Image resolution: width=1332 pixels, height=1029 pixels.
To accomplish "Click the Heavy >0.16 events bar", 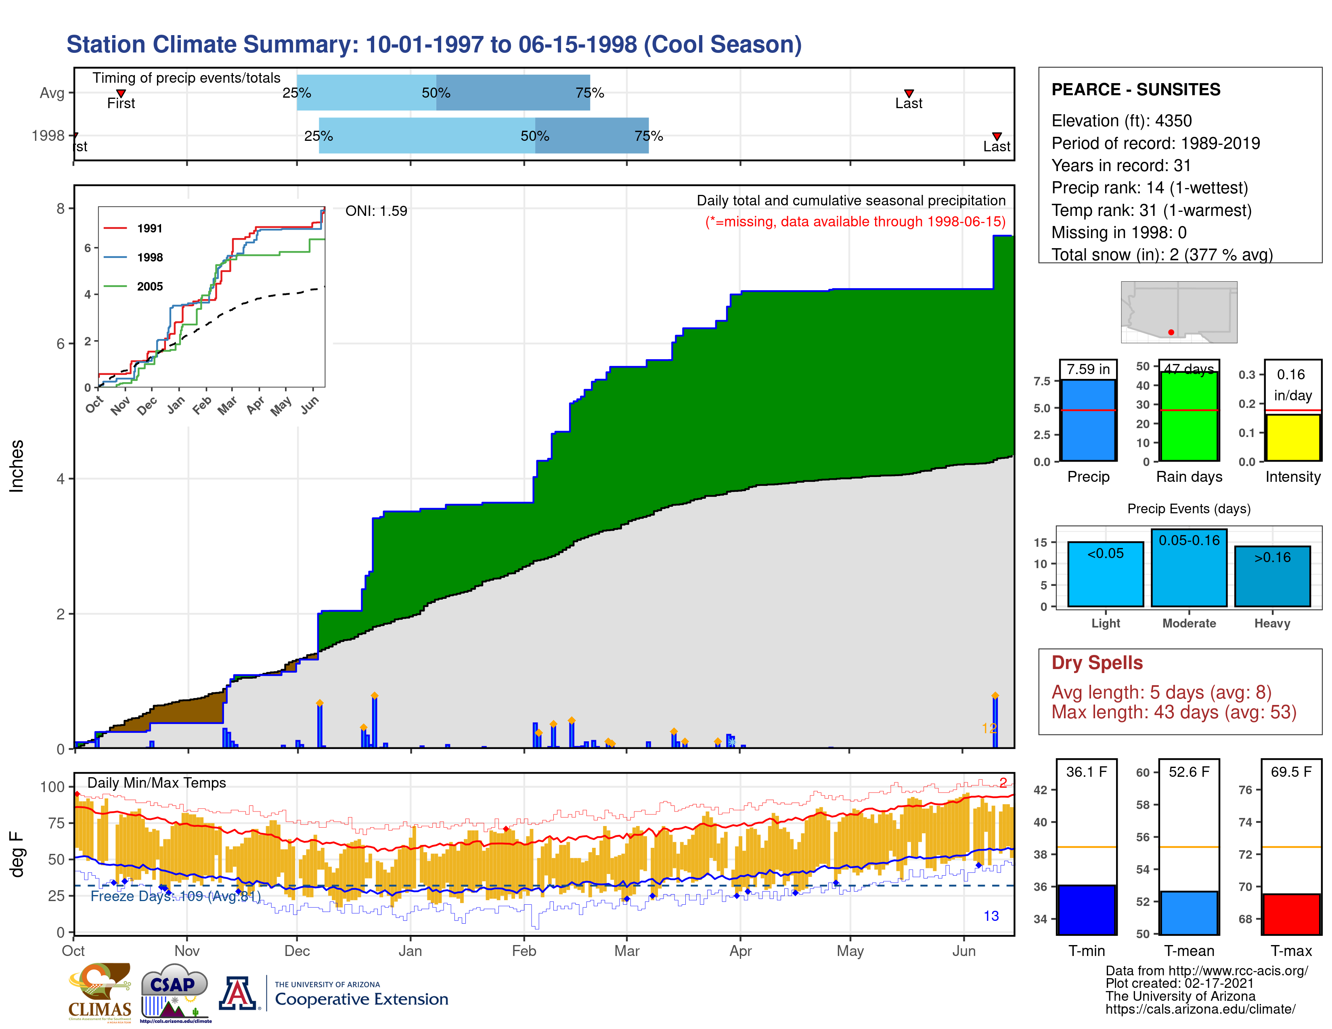I will coord(1272,576).
